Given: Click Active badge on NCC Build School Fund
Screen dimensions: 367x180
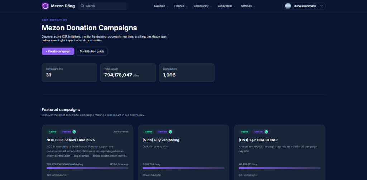Looking at the screenshot, I should [52, 132].
